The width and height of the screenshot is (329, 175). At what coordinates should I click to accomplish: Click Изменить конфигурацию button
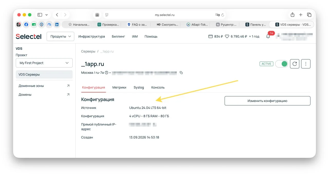click(267, 101)
